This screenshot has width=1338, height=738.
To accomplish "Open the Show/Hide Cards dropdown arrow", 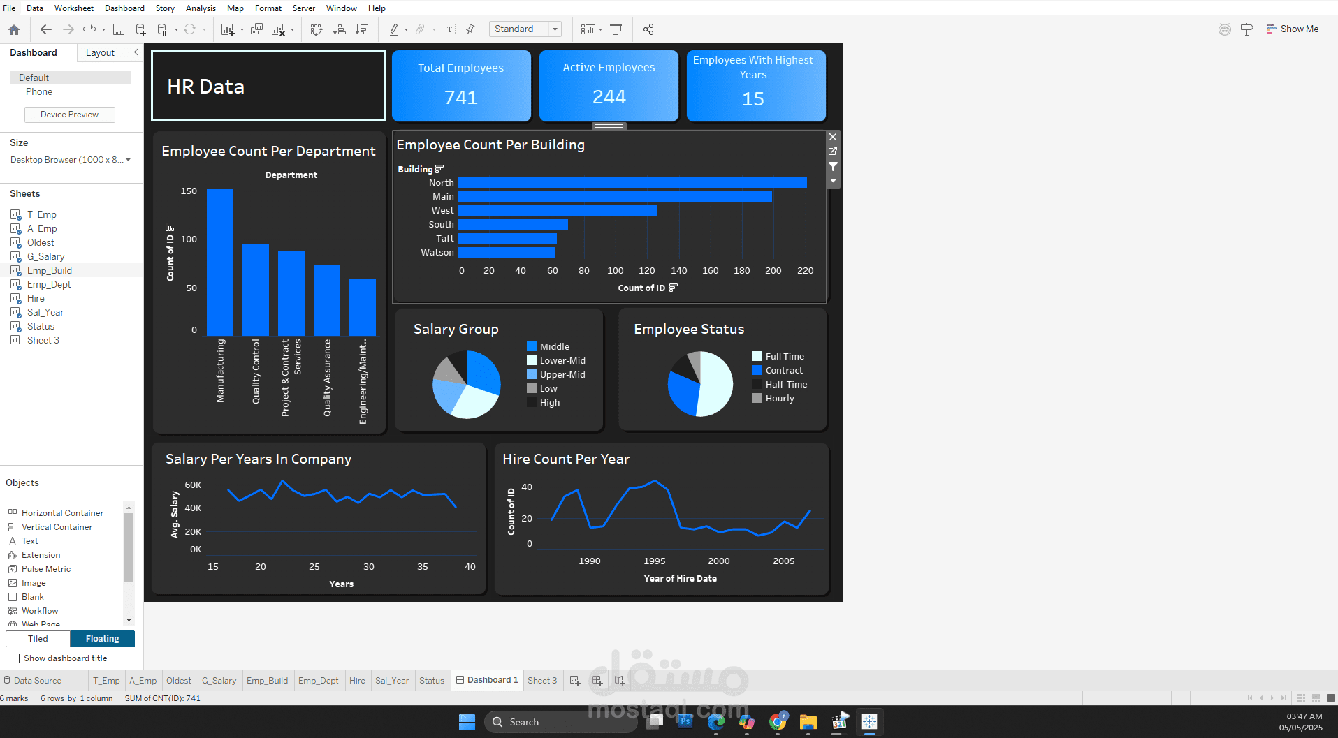I will pos(600,29).
